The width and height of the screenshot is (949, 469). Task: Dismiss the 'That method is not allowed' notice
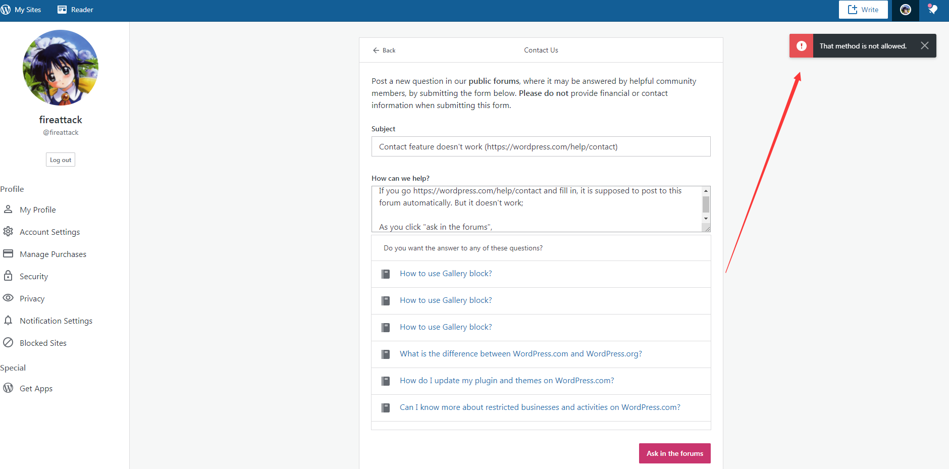pyautogui.click(x=924, y=46)
